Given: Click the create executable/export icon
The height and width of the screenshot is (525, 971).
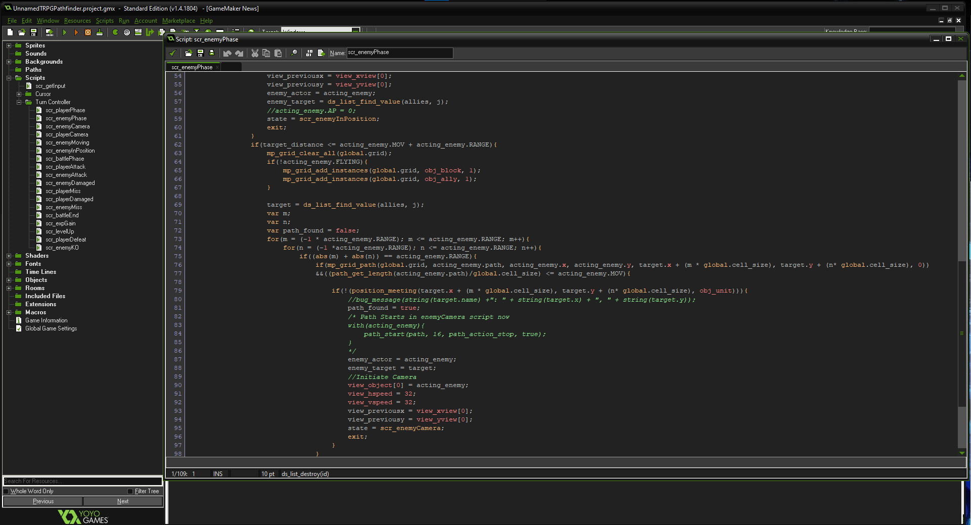Looking at the screenshot, I should point(49,32).
